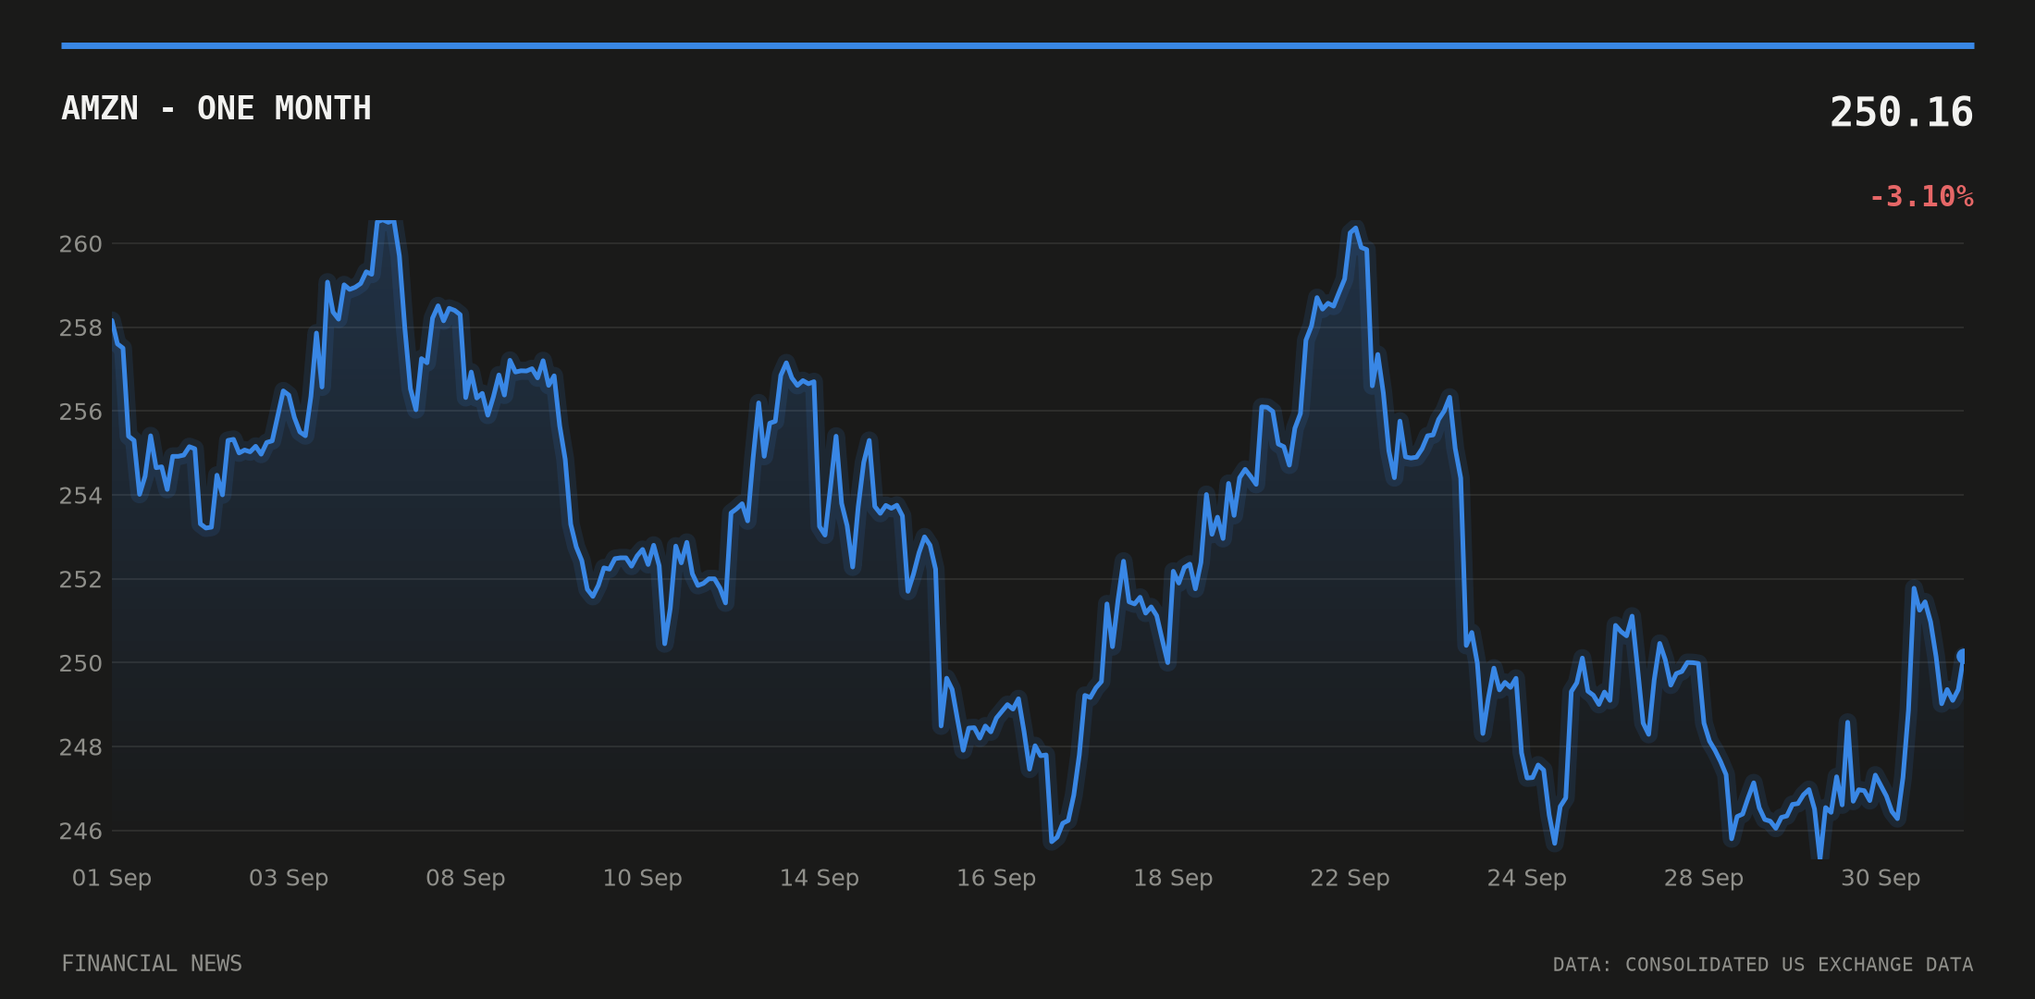The image size is (2035, 999).
Task: Click the DATA: CONSOLIDATED US EXCHANGE DATA credit
Action: 1763,965
